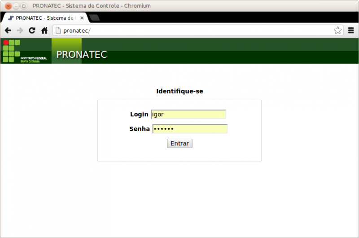Click the grayed-out forward arrow

click(x=20, y=30)
